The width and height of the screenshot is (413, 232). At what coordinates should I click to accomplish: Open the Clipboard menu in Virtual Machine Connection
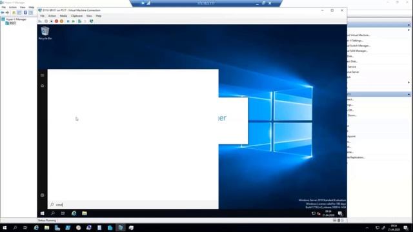[77, 15]
